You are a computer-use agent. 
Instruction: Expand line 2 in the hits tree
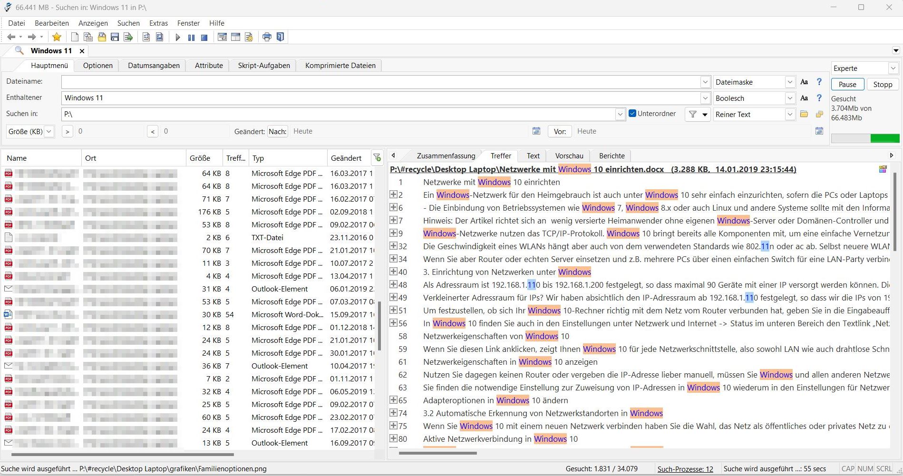(x=393, y=194)
